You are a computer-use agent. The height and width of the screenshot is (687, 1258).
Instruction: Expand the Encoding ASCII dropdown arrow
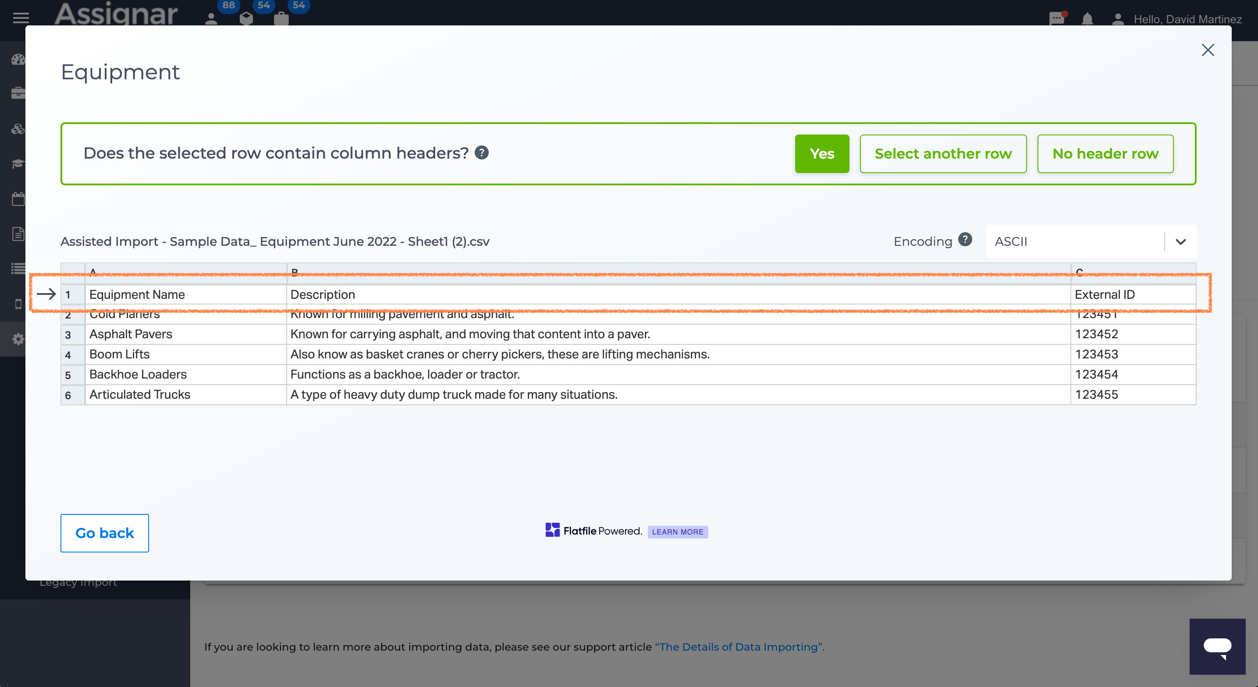tap(1180, 241)
